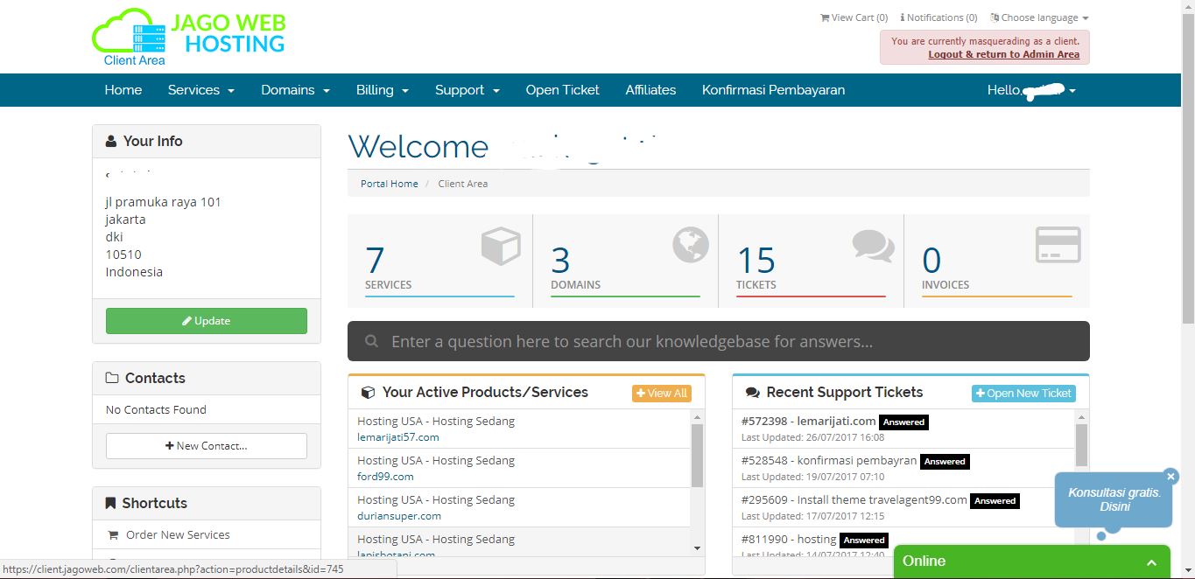Open the 15 Tickets stat tile
The image size is (1195, 579).
click(x=811, y=261)
